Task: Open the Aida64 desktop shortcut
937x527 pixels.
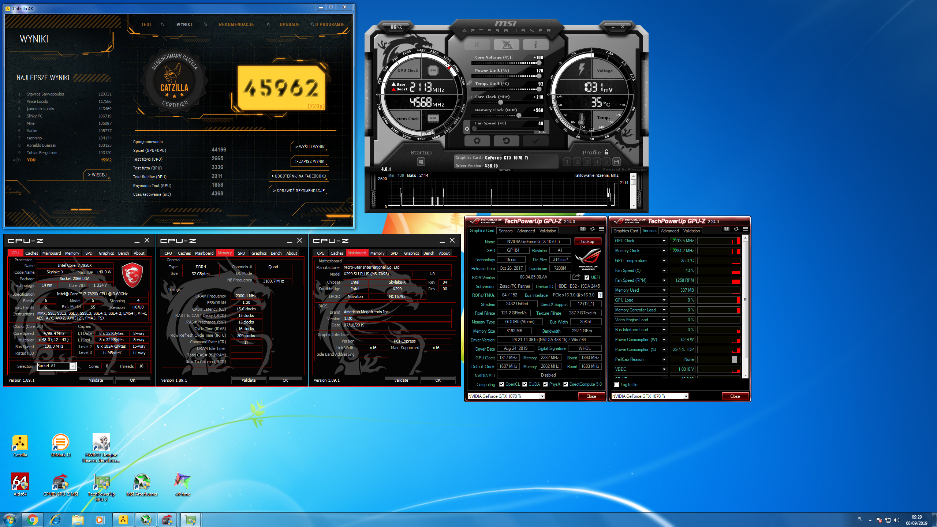Action: click(20, 485)
